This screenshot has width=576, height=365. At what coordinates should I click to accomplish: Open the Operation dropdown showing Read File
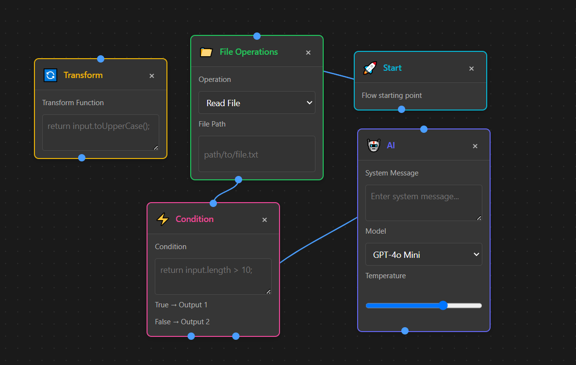(257, 103)
